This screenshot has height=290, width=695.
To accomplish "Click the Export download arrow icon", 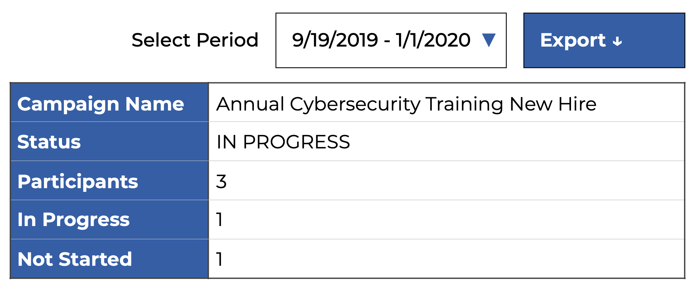I will pyautogui.click(x=617, y=42).
